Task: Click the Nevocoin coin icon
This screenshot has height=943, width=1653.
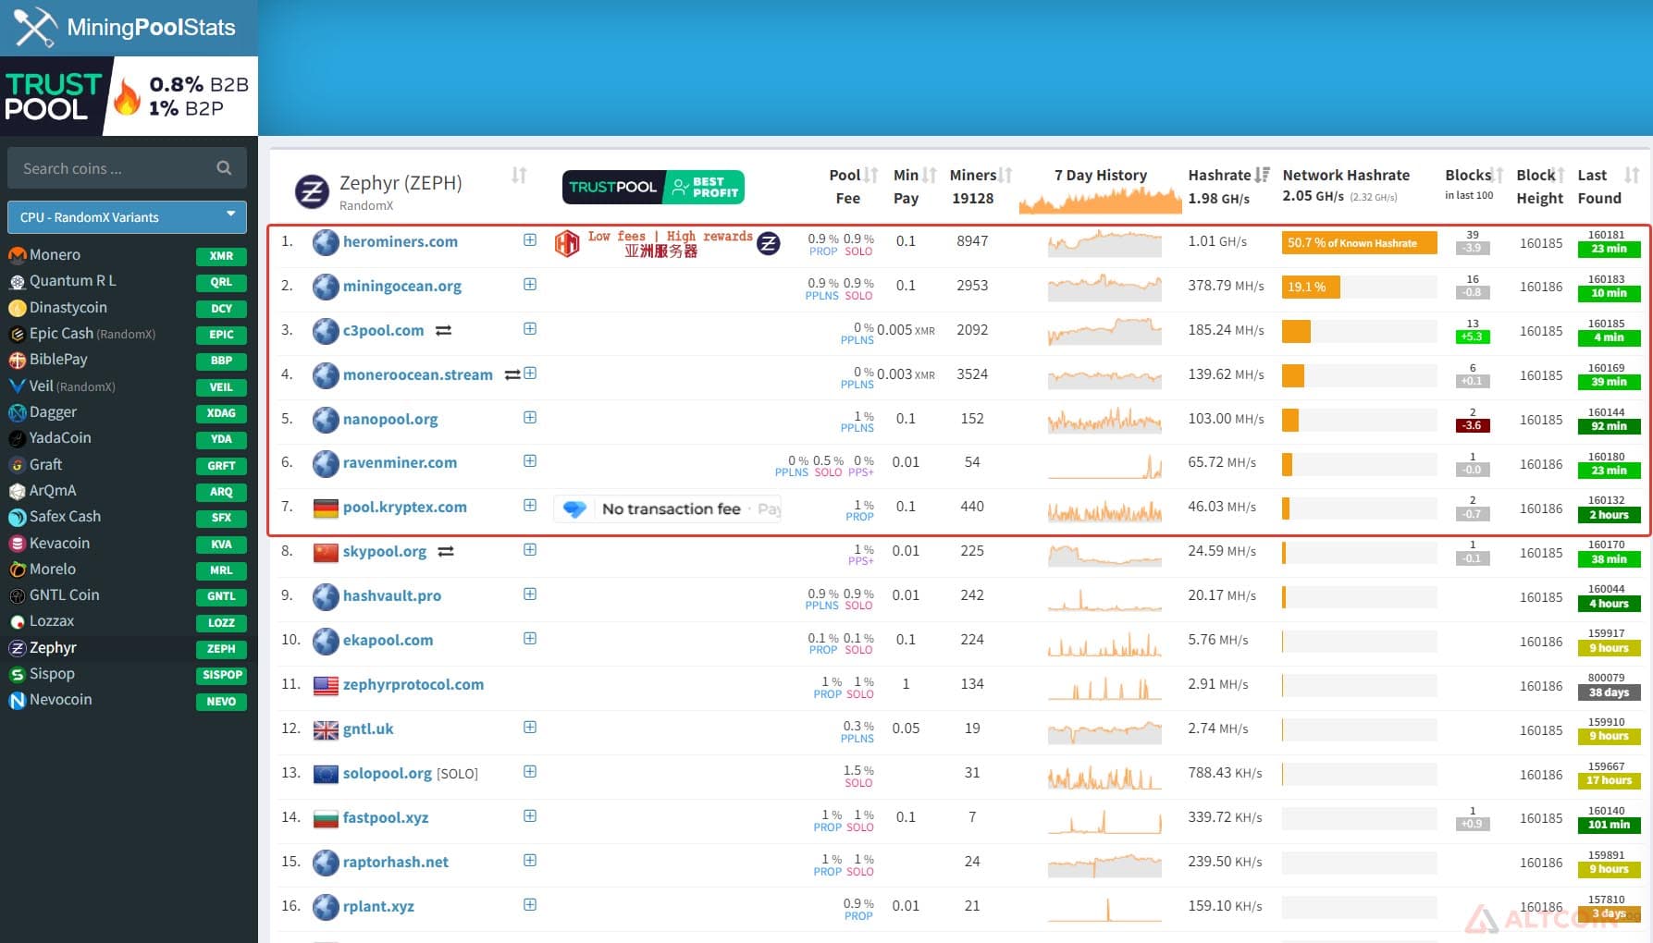Action: tap(17, 700)
